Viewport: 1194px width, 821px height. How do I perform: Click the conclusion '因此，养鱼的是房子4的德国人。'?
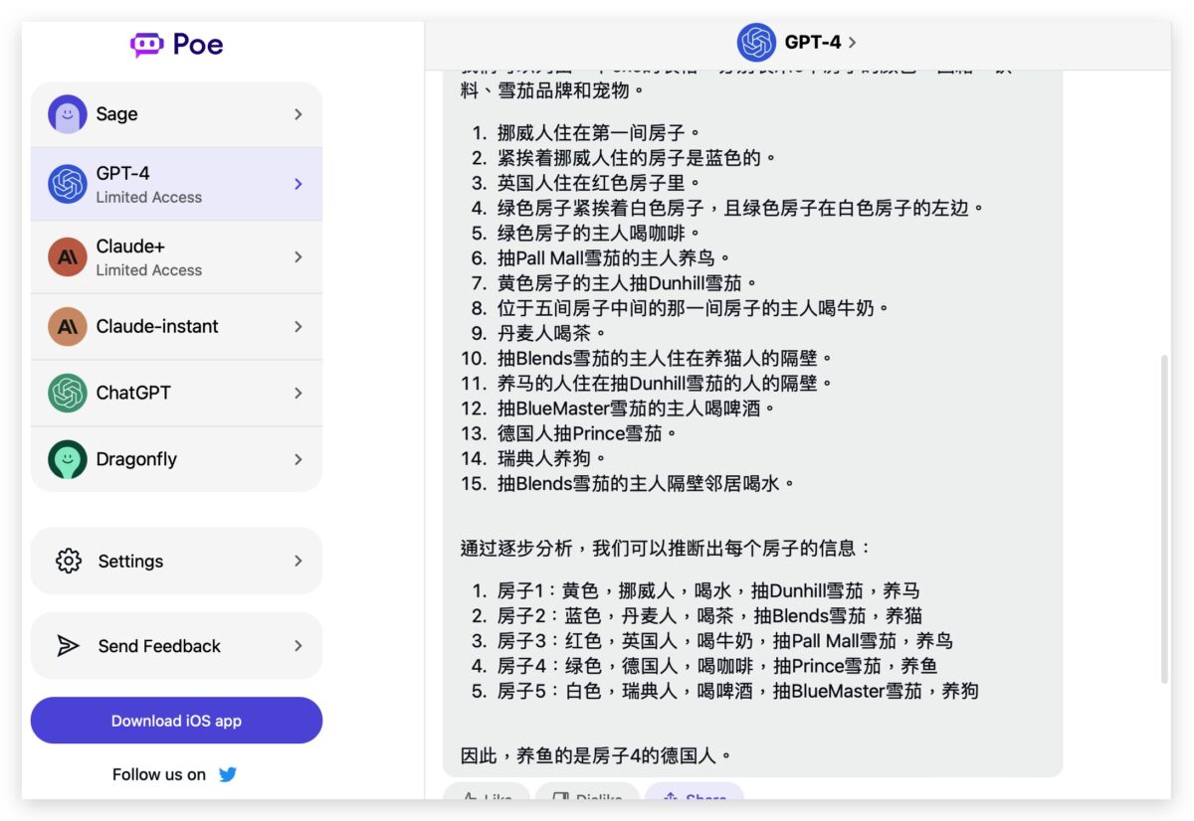[596, 755]
